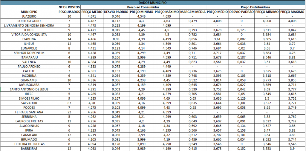This screenshot has width=306, height=151.
Task: Select the SALVADOR municipality cell
Action: point(29,103)
